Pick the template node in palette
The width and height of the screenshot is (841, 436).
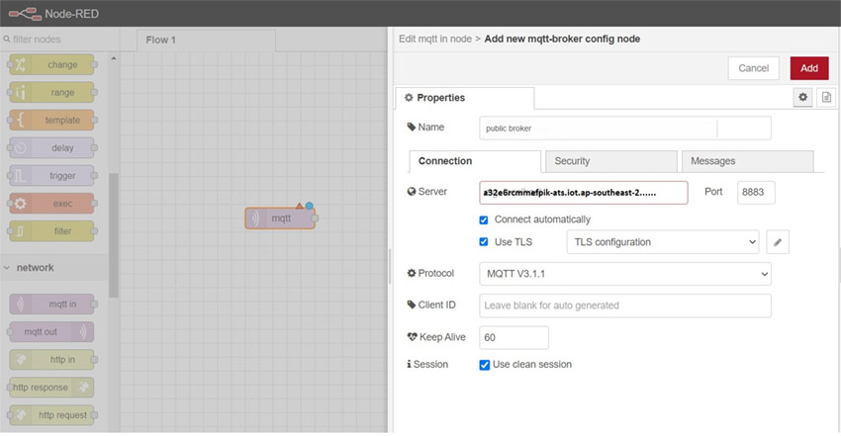(53, 121)
